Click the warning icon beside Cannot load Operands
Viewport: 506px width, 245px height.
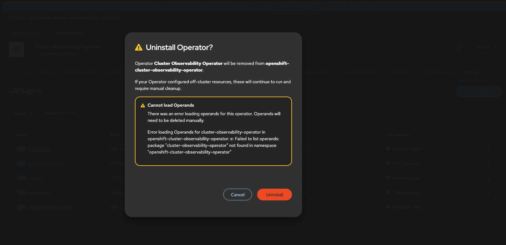[143, 105]
